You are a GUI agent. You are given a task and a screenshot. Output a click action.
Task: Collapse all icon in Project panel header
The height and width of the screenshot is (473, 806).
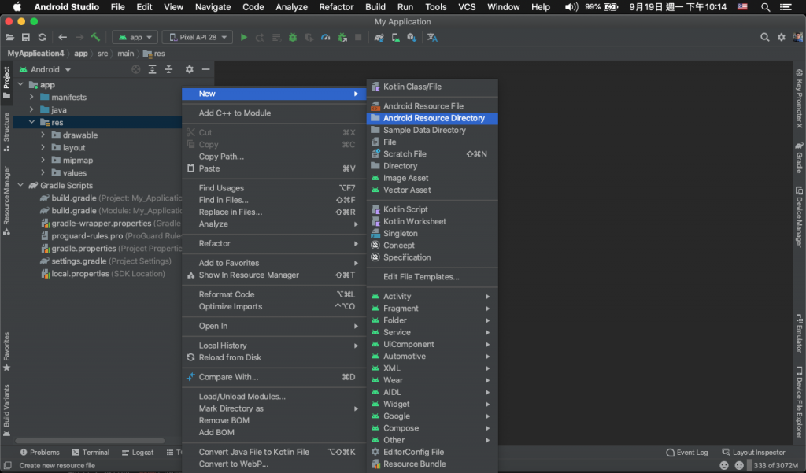point(168,69)
